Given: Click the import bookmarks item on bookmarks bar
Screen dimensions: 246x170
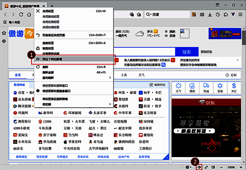Looking at the screenshot, I should point(12,22).
